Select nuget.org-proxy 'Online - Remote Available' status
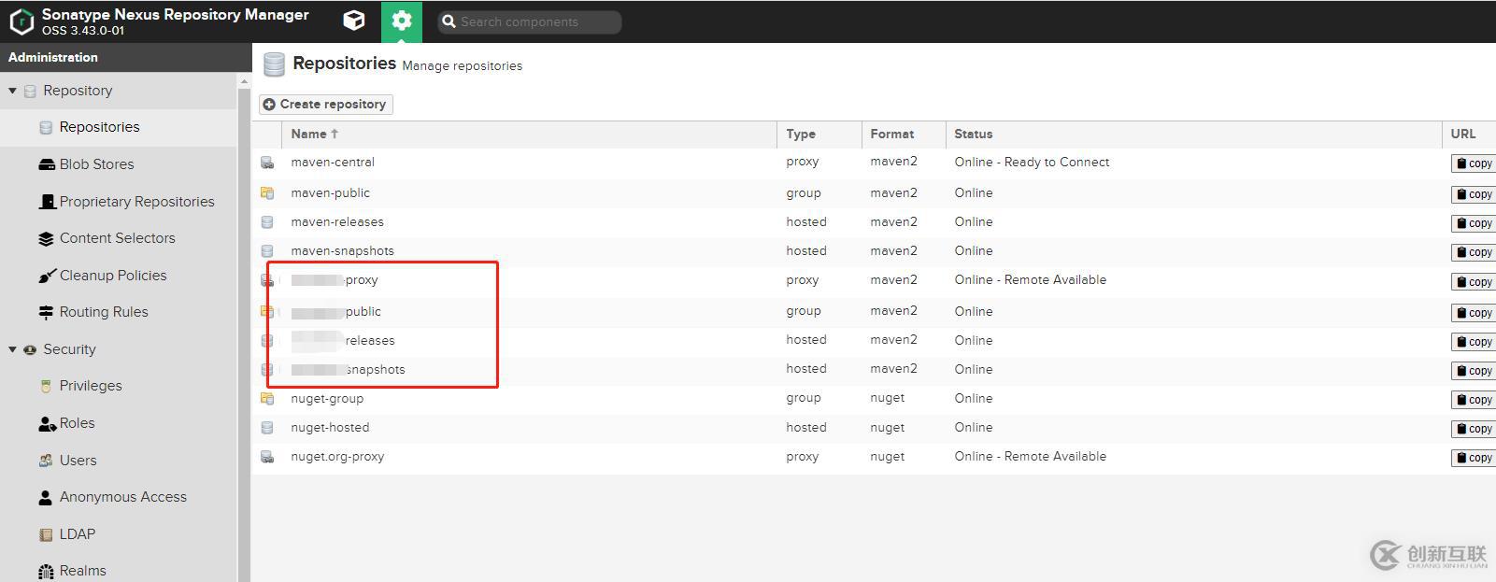Viewport: 1496px width, 582px height. click(x=1030, y=457)
